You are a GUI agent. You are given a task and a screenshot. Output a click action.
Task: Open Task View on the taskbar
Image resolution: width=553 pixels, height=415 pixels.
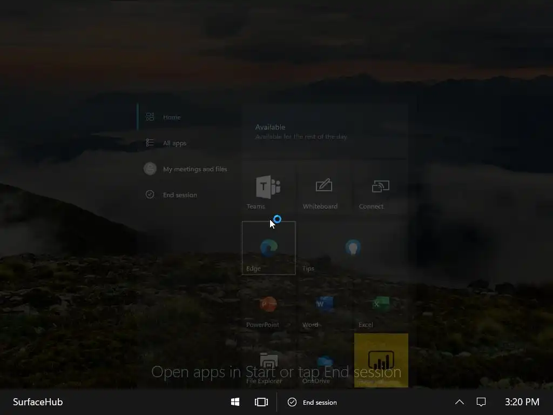click(261, 402)
